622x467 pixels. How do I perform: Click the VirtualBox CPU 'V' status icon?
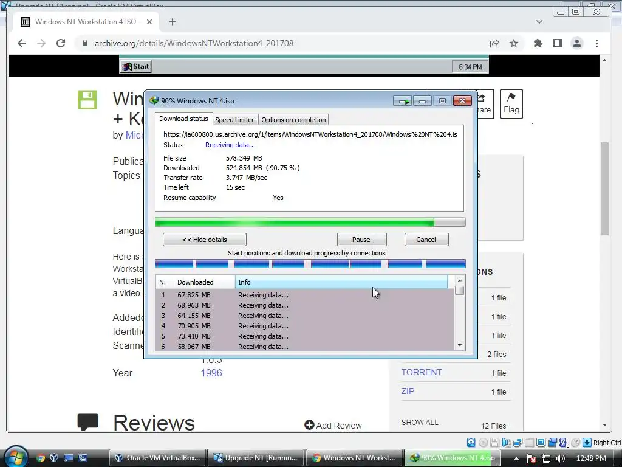(x=564, y=443)
